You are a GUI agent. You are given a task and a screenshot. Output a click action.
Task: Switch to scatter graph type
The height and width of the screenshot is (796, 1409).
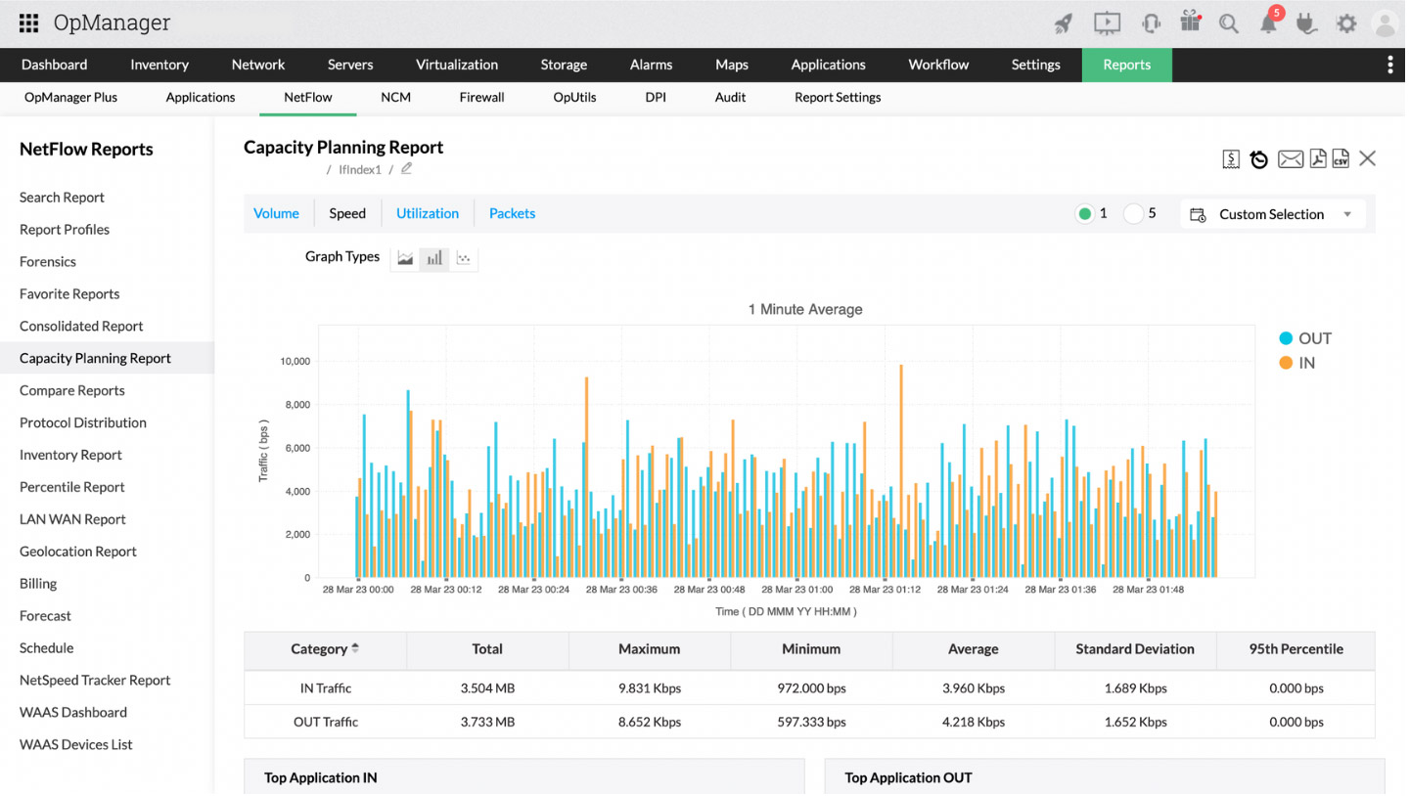pos(464,258)
